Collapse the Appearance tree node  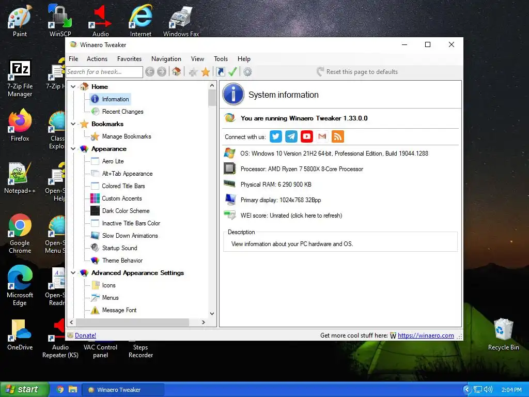pyautogui.click(x=73, y=149)
